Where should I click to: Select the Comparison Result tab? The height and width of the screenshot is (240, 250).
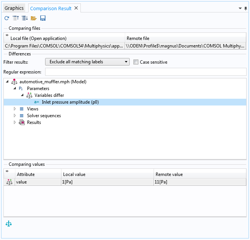coord(51,8)
